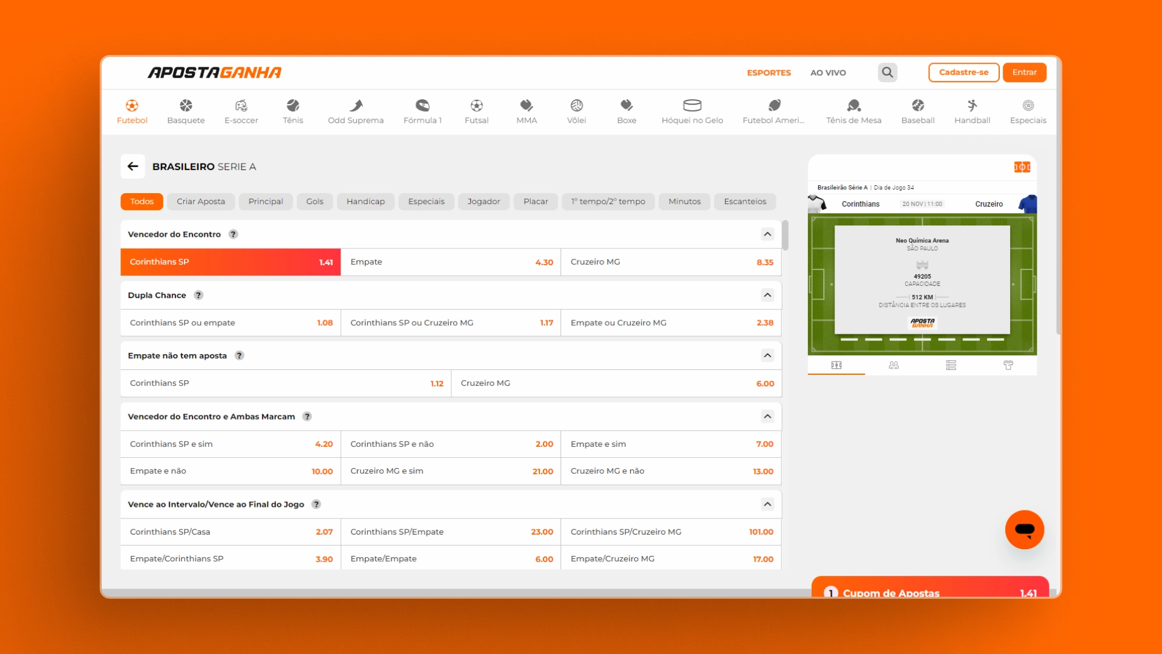
Task: Select Cruzeiro MG at 8.35 odds
Action: click(671, 262)
